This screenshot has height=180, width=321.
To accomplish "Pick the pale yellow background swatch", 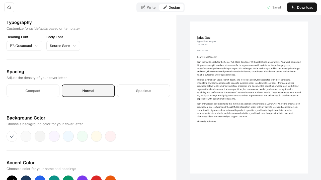I will point(96,136).
